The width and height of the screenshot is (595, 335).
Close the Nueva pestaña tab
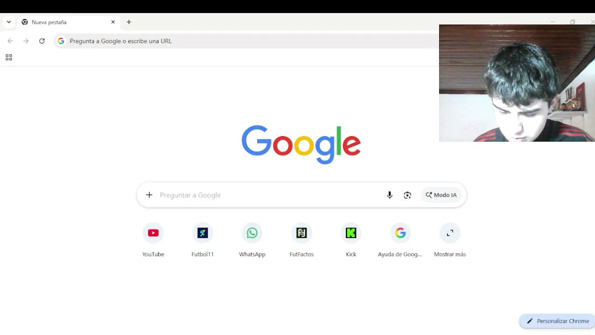click(113, 22)
